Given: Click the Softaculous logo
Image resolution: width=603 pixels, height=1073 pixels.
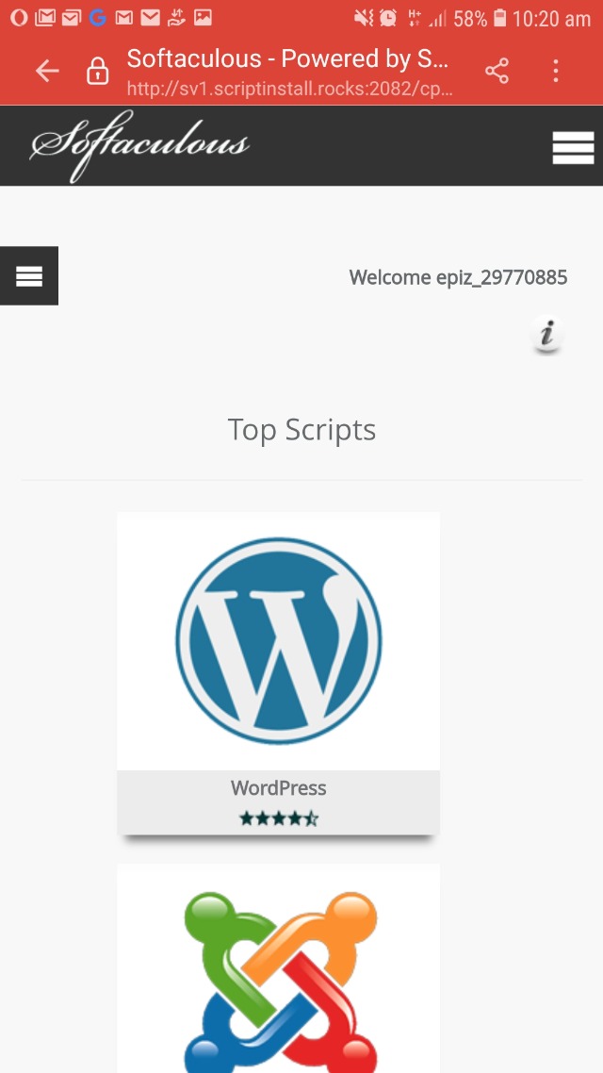Looking at the screenshot, I should click(140, 146).
